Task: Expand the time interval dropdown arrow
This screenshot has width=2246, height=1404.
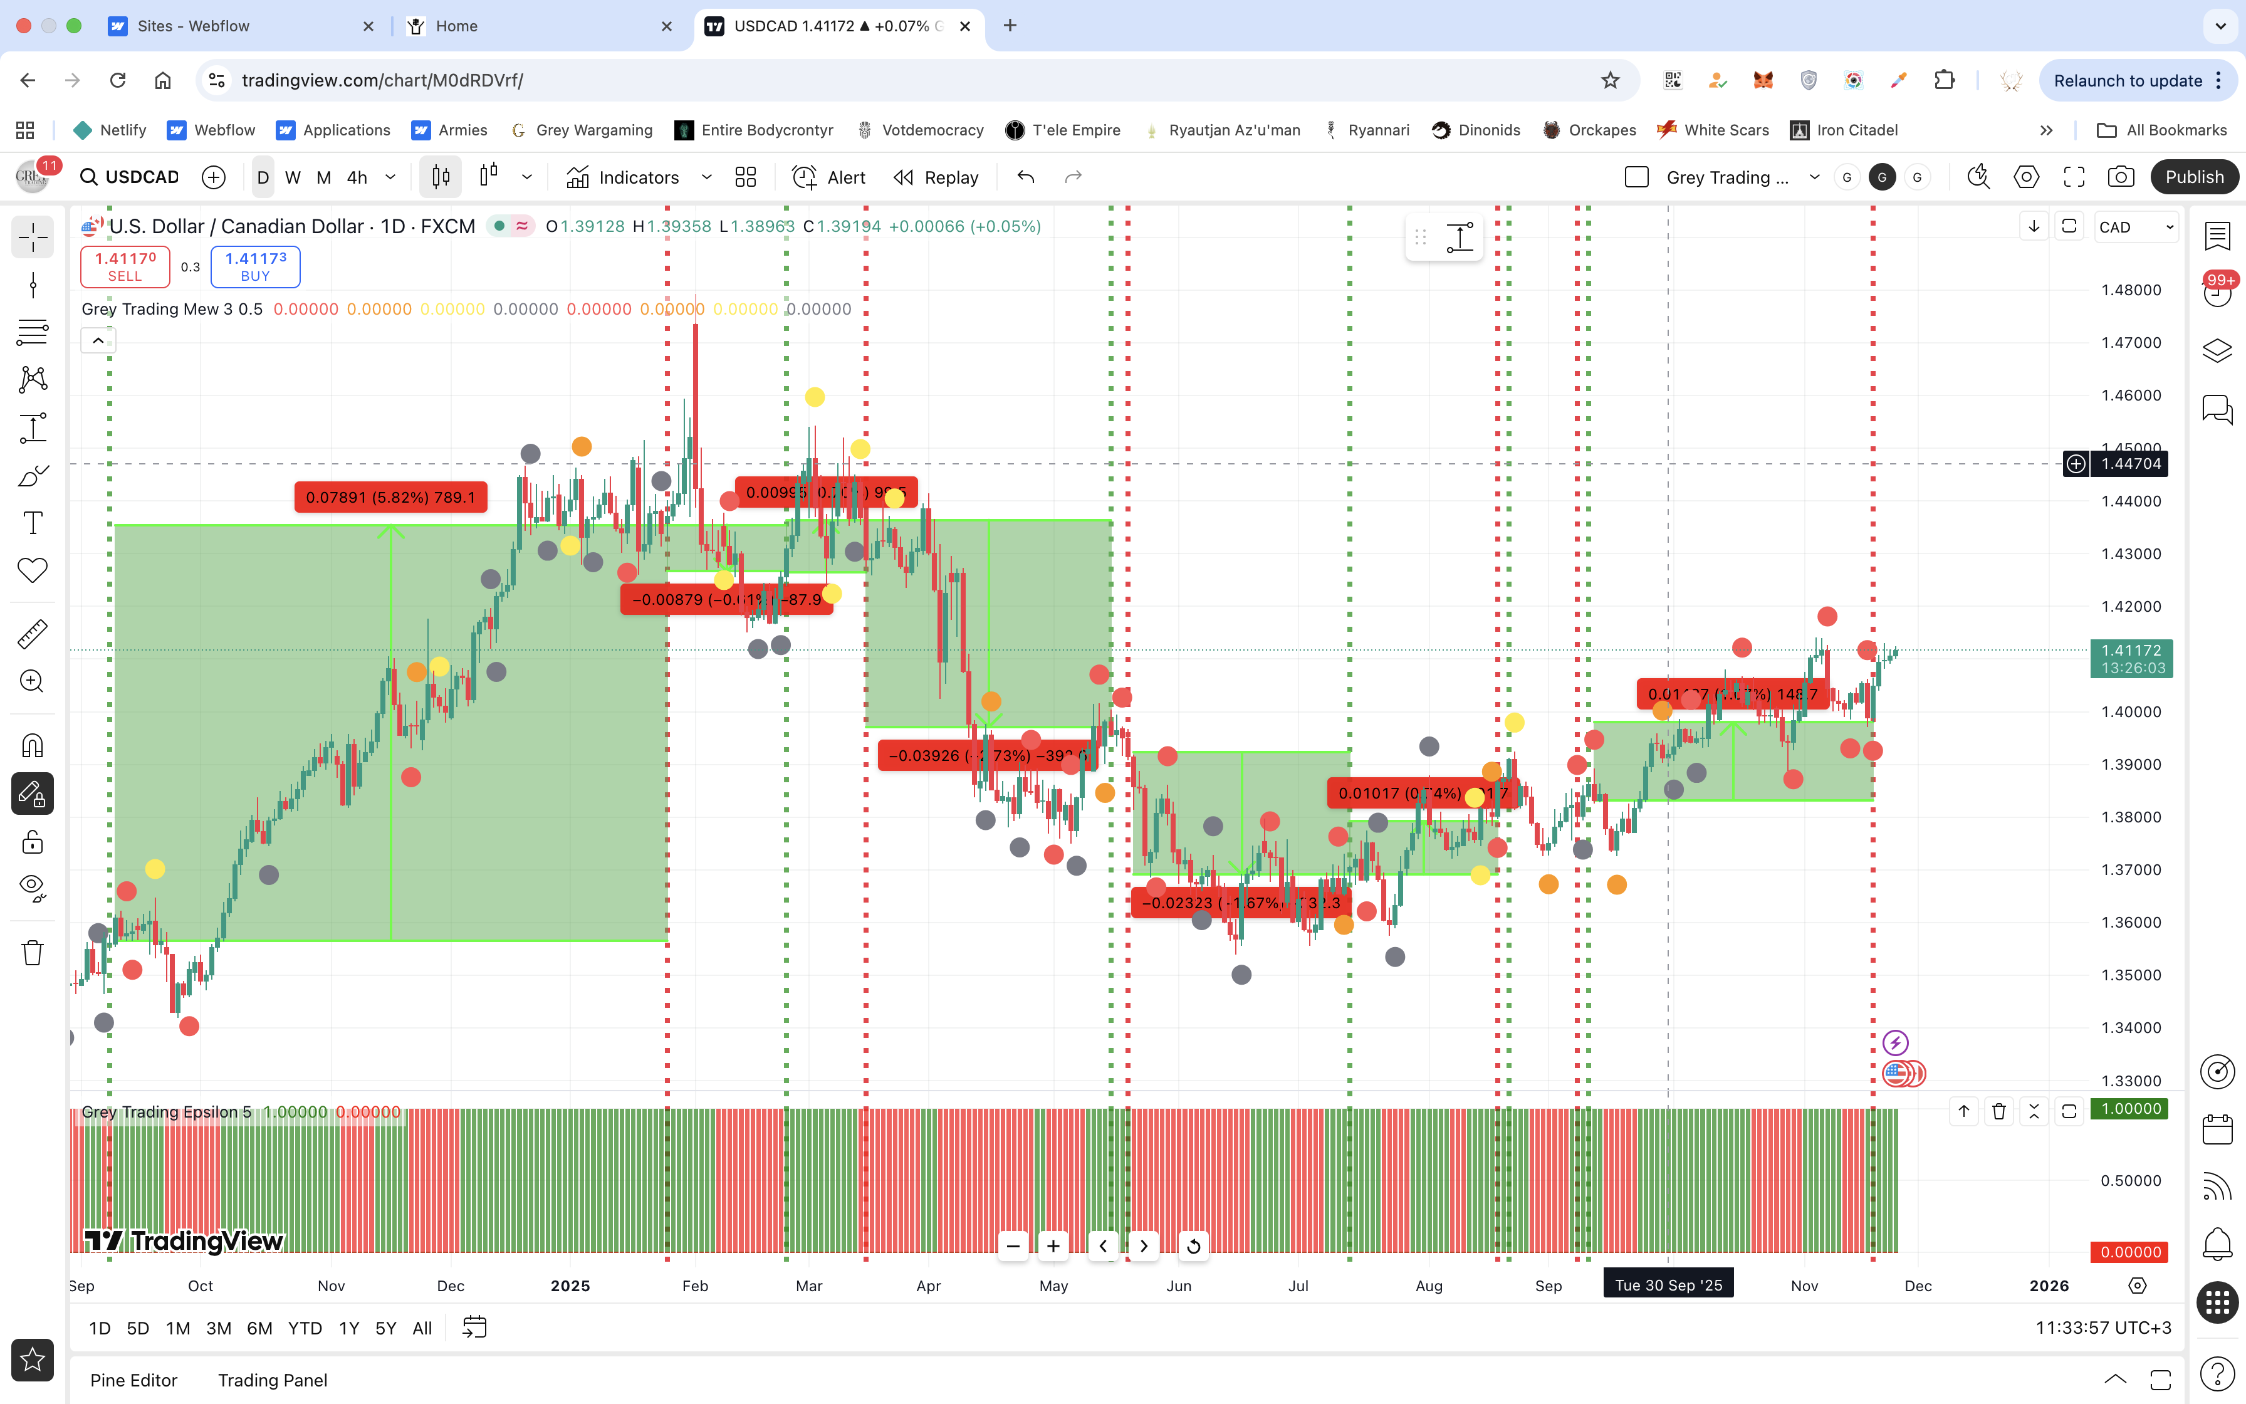Action: pos(390,177)
